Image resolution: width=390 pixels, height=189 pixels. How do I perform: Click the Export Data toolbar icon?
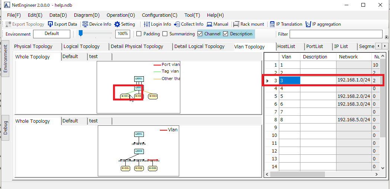pos(51,24)
